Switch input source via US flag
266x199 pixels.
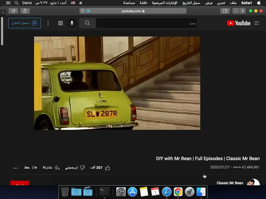click(73, 3)
